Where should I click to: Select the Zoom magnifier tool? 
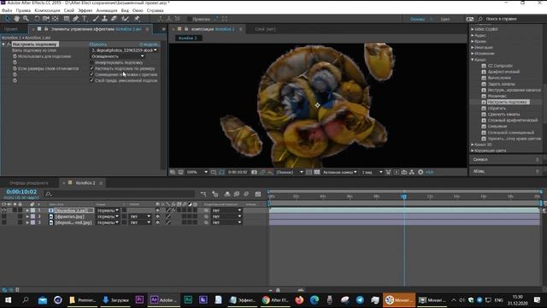(26, 19)
